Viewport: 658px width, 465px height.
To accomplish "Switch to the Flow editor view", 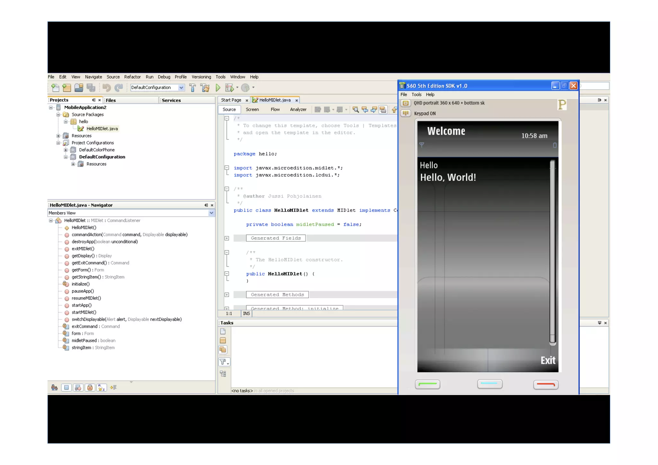I will point(275,110).
